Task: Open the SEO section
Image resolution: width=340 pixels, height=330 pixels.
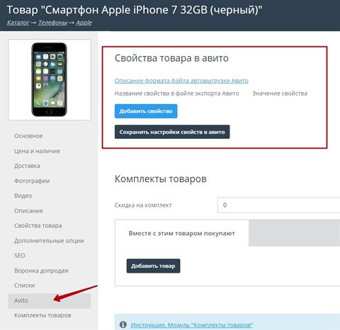Action: 20,256
